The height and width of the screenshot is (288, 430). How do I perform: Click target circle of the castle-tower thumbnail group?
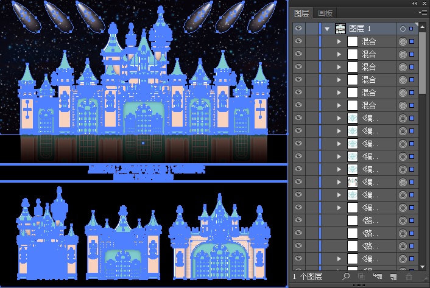[x=403, y=182]
